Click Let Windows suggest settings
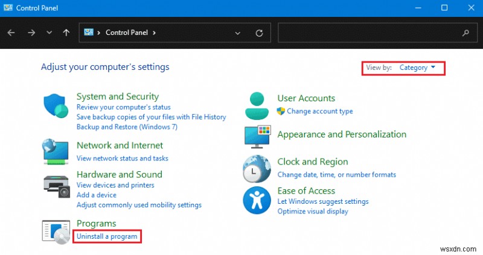This screenshot has height=255, width=483. pyautogui.click(x=323, y=201)
